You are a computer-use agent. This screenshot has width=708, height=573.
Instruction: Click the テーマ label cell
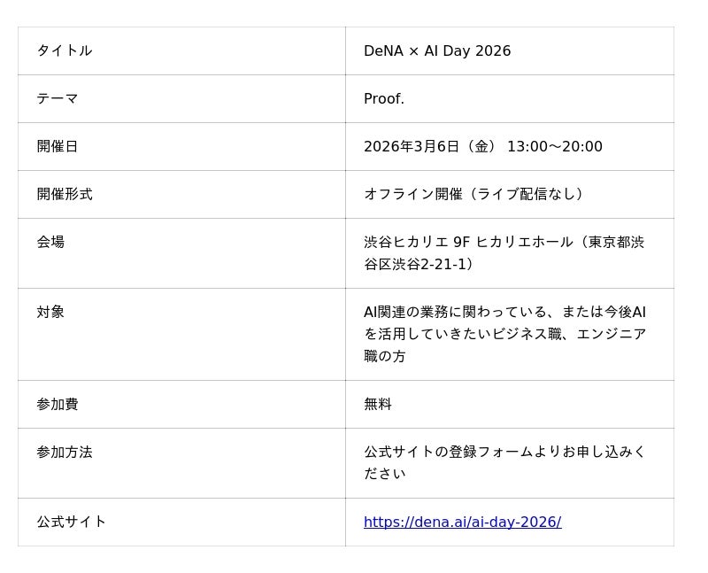[58, 98]
